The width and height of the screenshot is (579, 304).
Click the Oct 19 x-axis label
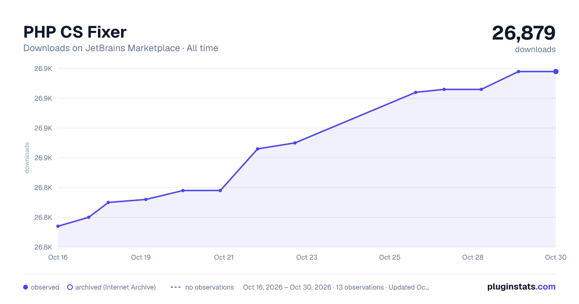[x=141, y=257]
